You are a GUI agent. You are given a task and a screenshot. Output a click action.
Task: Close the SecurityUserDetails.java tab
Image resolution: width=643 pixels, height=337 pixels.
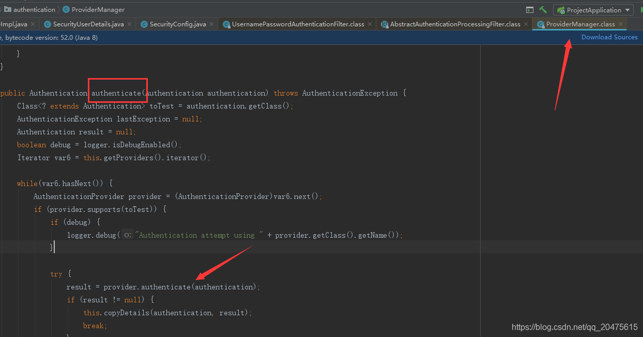point(129,24)
